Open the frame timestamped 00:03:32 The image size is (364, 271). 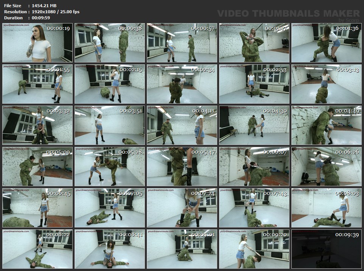pyautogui.click(x=37, y=125)
